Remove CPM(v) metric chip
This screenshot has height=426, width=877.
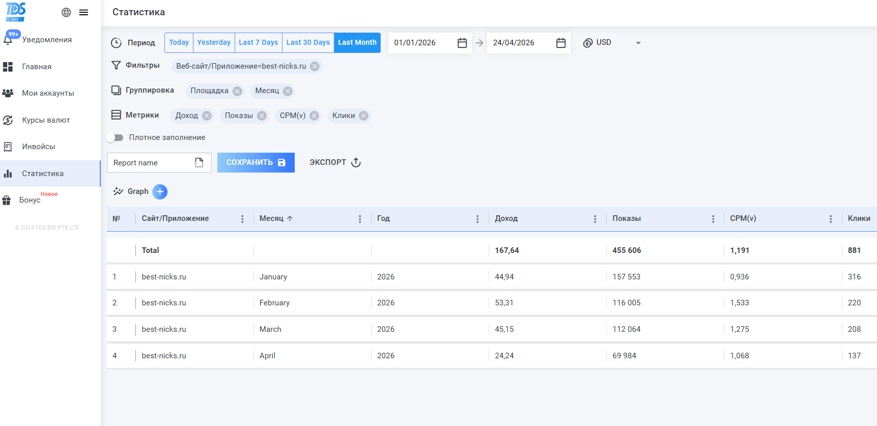(315, 116)
